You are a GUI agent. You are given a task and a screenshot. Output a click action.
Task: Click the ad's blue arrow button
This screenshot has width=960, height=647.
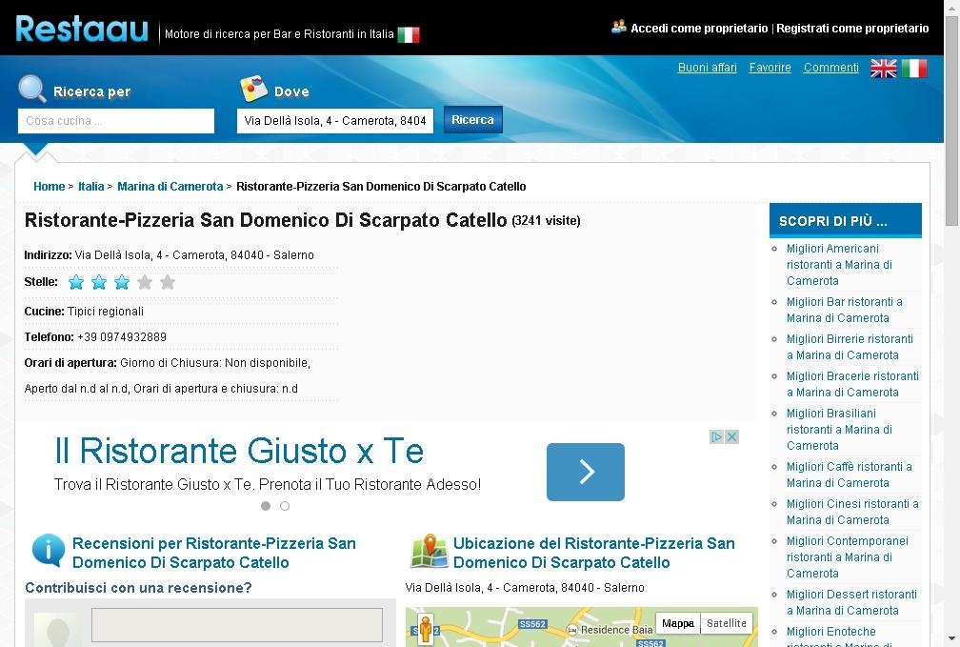point(586,472)
